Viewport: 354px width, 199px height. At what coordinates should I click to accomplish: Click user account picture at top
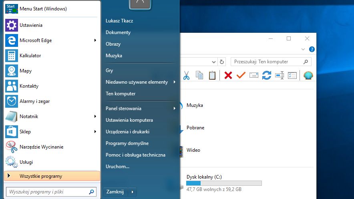tap(140, 4)
